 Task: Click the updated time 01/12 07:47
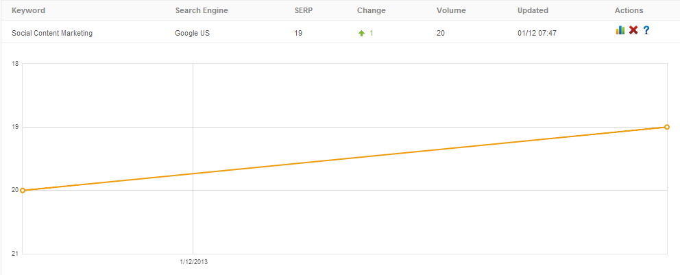coord(536,33)
